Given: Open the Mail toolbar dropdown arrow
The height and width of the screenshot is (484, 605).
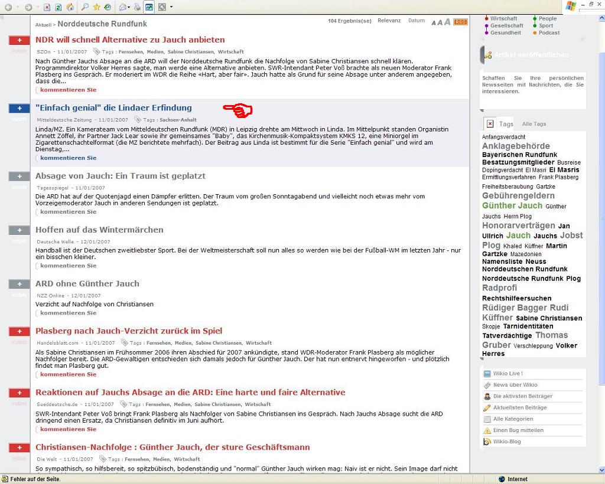Looking at the screenshot, I should click(130, 7).
